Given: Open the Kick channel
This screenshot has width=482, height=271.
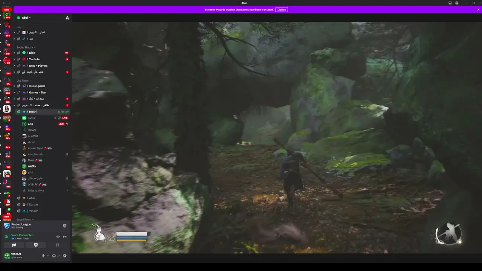Looking at the screenshot, I should [x=42, y=53].
